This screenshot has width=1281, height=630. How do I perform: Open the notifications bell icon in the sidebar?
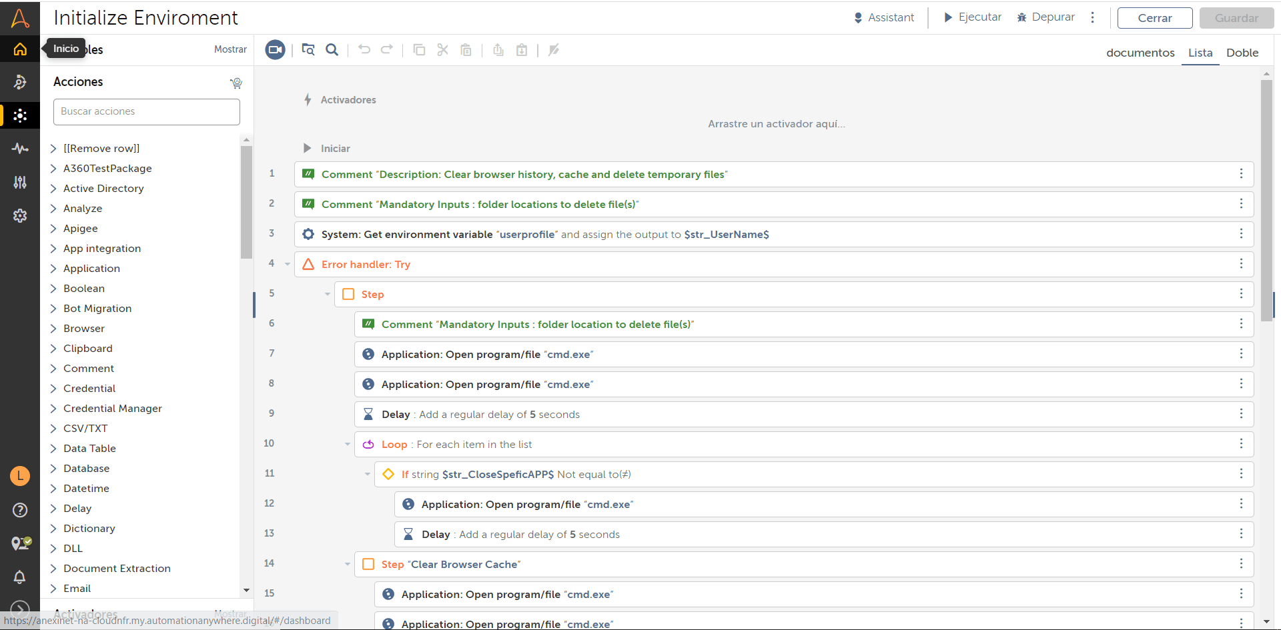point(20,577)
